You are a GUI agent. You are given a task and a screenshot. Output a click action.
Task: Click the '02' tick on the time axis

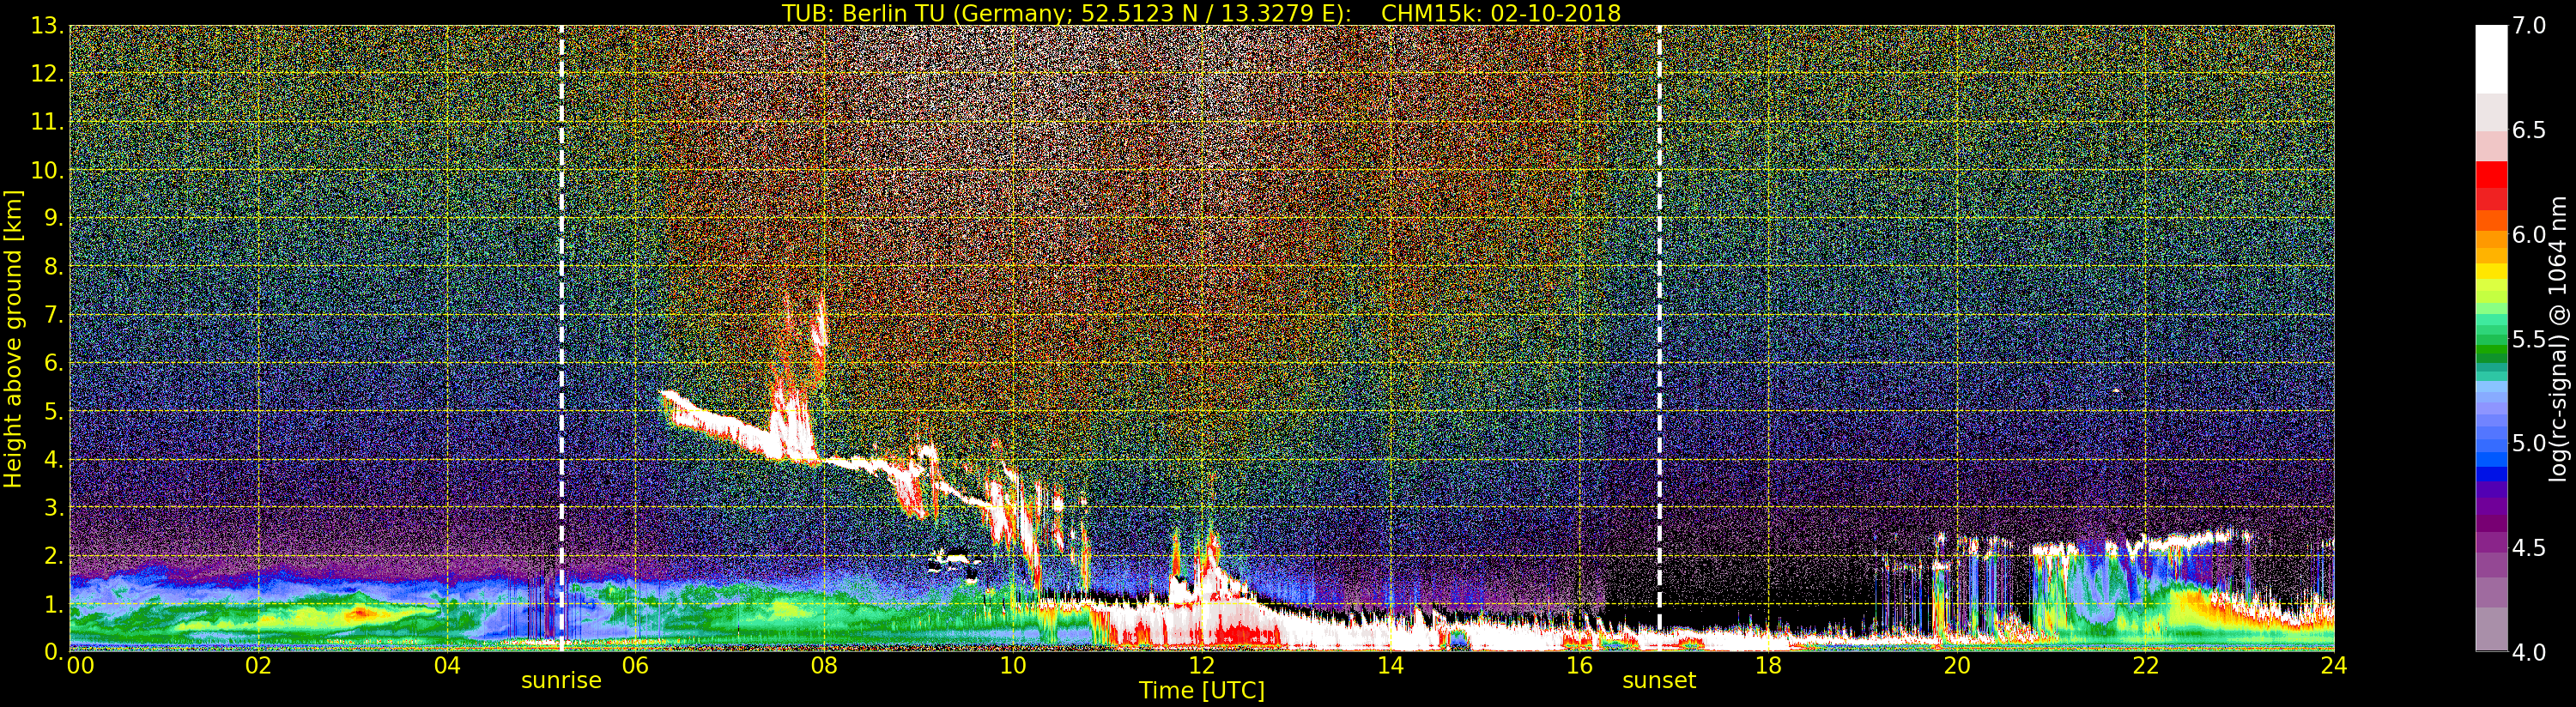(258, 665)
